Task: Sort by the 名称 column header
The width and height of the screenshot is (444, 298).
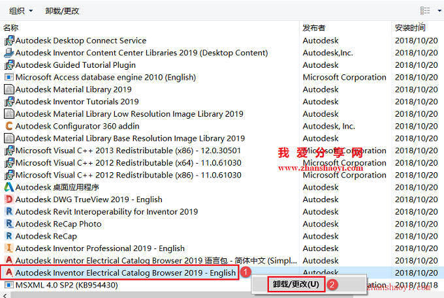Action: point(10,27)
